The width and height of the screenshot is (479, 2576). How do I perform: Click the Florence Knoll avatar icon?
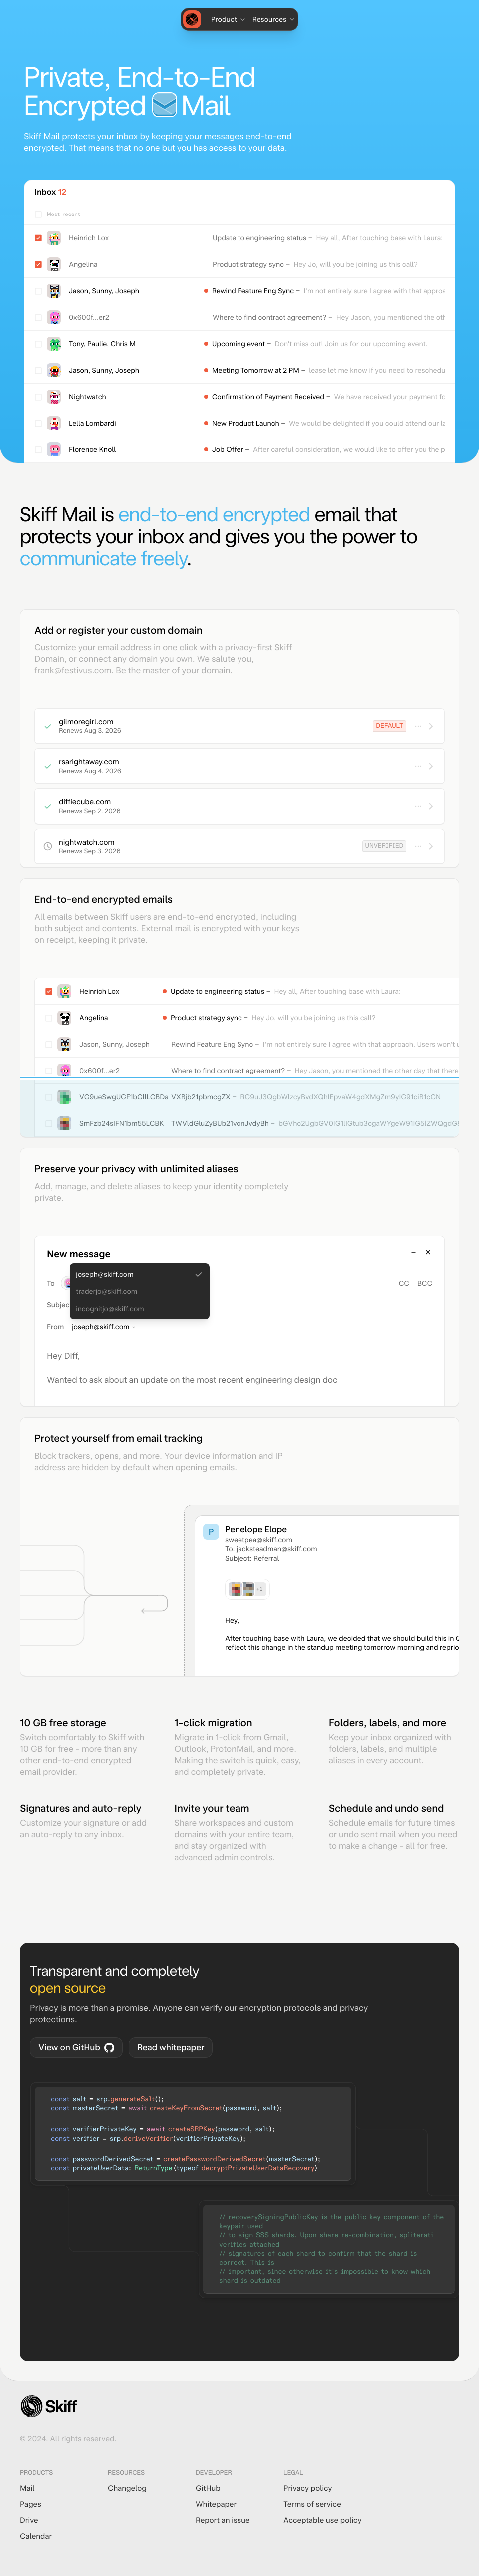(x=54, y=450)
